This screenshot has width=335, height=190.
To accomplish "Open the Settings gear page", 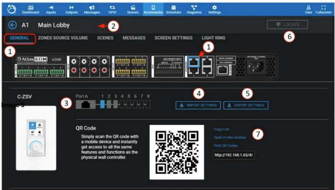I will (214, 10).
